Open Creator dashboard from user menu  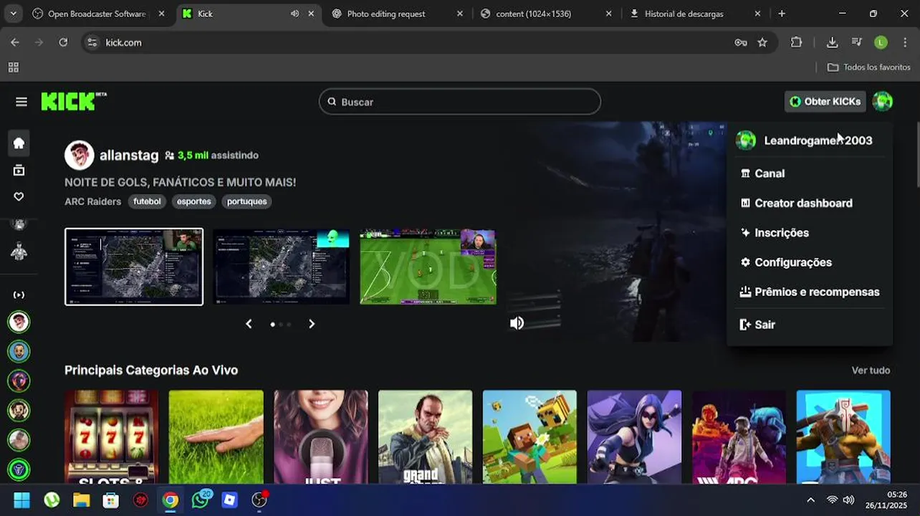810,203
